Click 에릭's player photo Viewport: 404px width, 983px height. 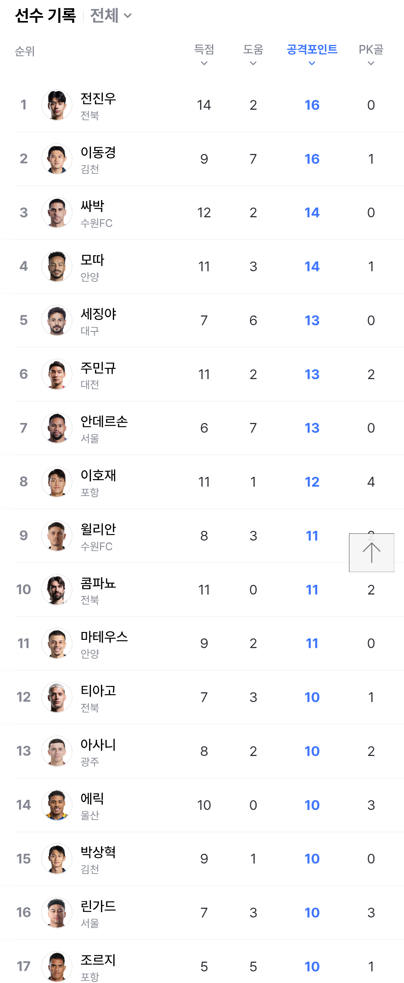tap(57, 805)
